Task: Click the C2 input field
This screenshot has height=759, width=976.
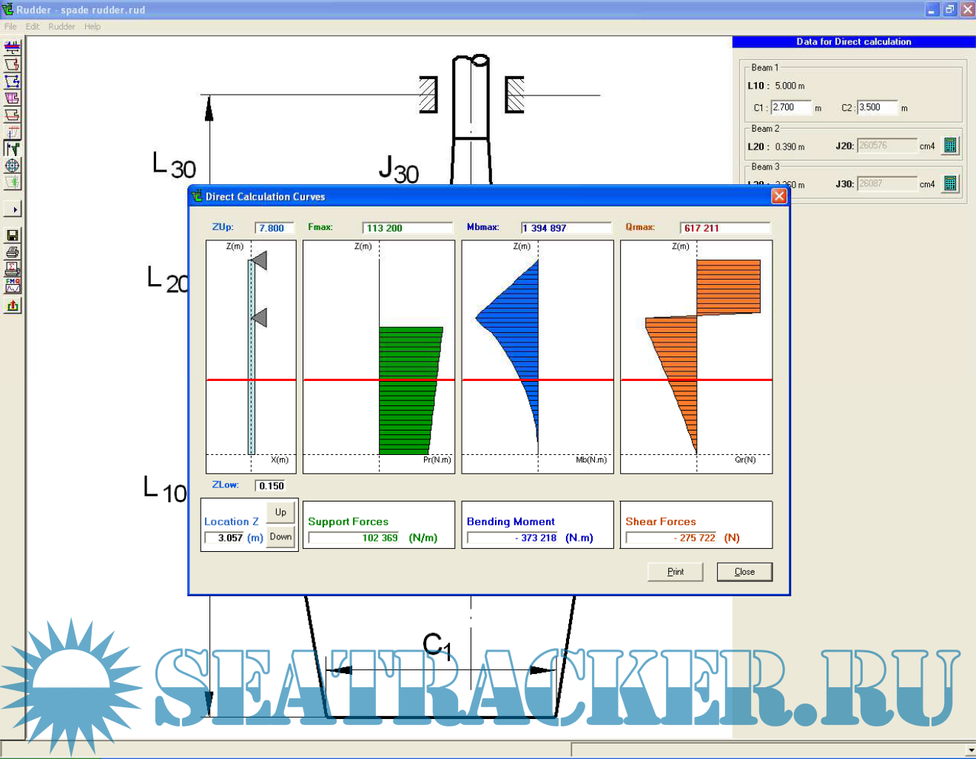Action: point(877,108)
